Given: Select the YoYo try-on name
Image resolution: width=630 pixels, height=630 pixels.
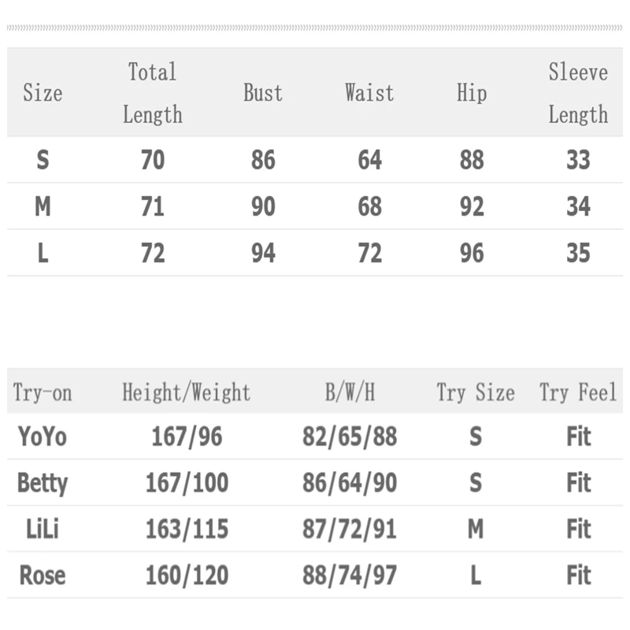Looking at the screenshot, I should tap(43, 436).
